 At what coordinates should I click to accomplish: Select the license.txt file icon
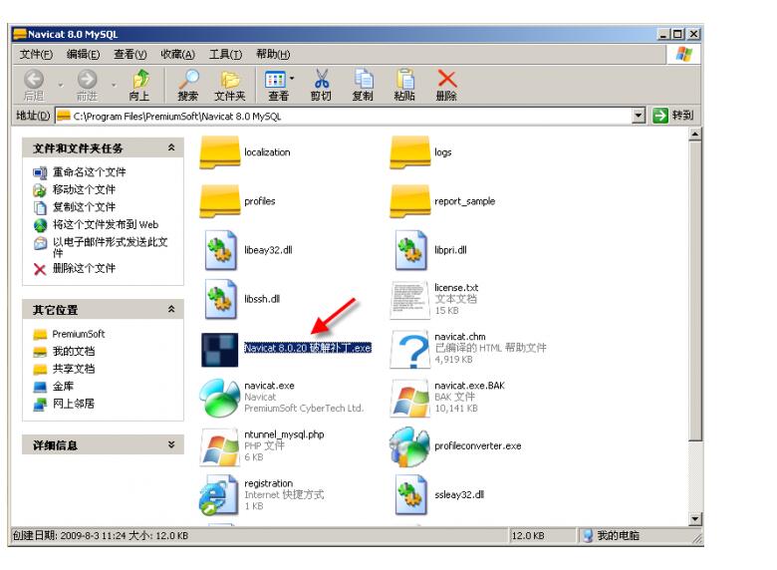coord(409,299)
